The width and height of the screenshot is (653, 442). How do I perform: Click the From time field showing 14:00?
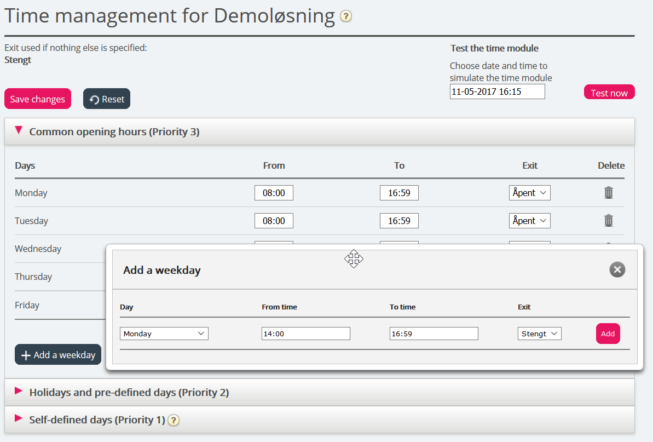(x=305, y=334)
